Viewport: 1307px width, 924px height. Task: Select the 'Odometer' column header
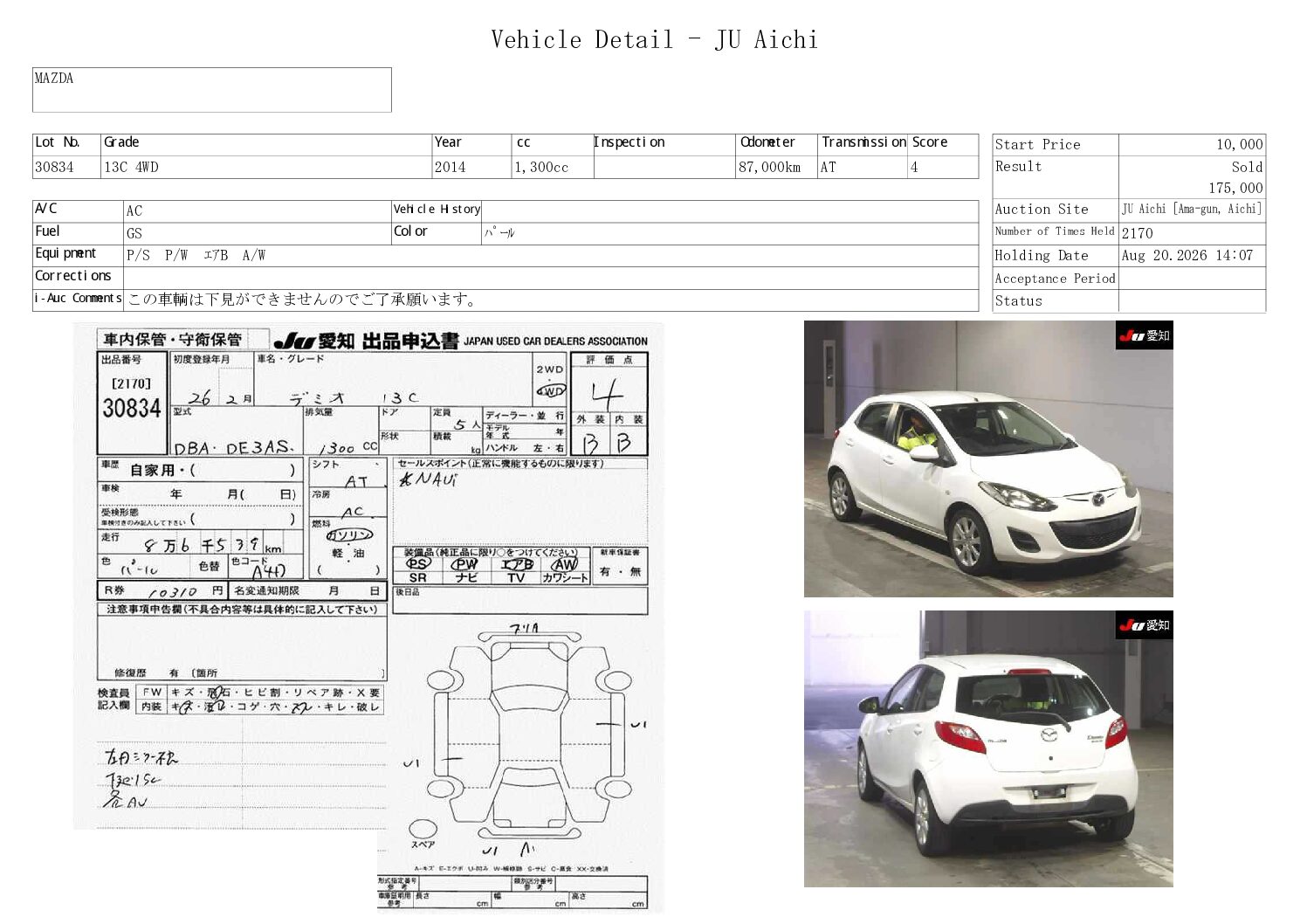click(767, 142)
